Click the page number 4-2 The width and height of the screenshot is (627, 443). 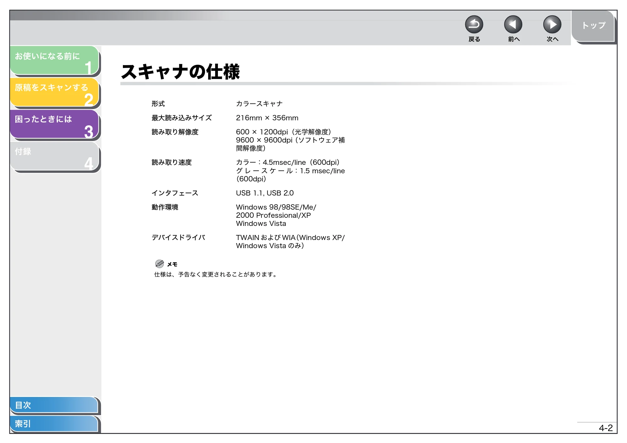pos(605,428)
